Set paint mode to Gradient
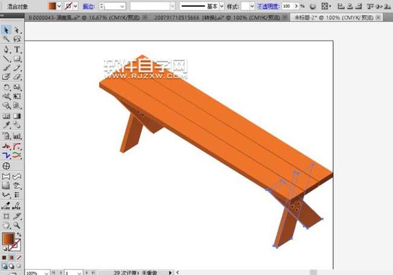The height and width of the screenshot is (275, 393). pyautogui.click(x=11, y=257)
